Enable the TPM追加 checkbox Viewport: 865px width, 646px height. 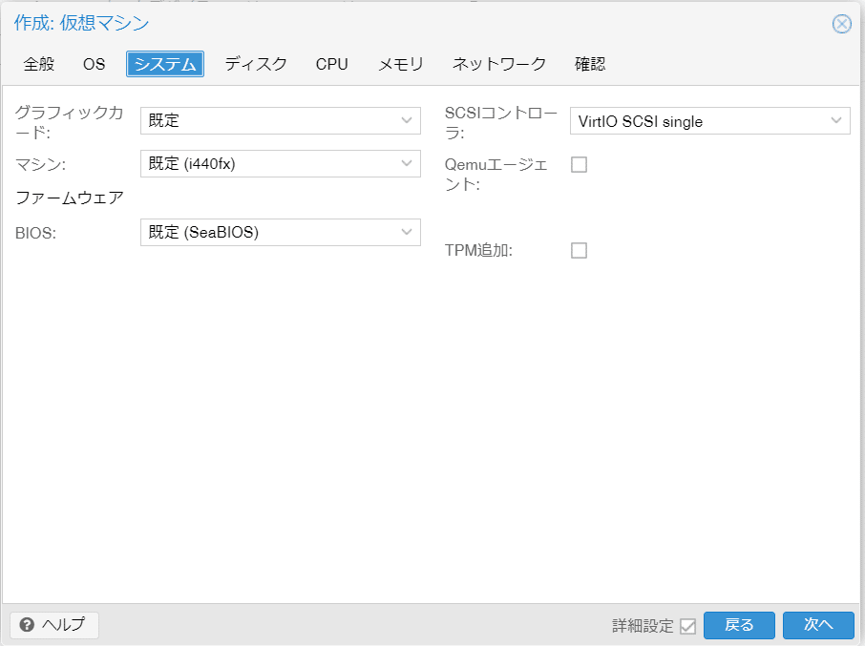[579, 250]
